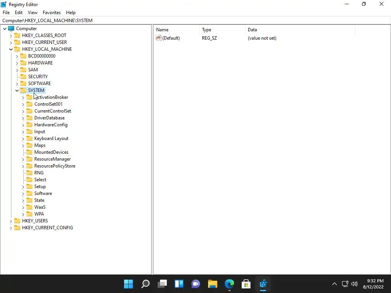Click the HKEY_CLASSES_ROOT folder icon

(x=17, y=35)
